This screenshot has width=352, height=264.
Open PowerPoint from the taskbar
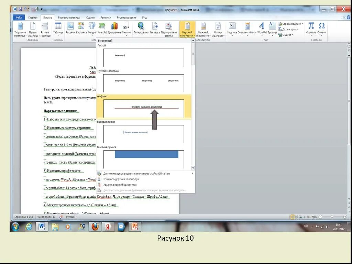pyautogui.click(x=134, y=227)
